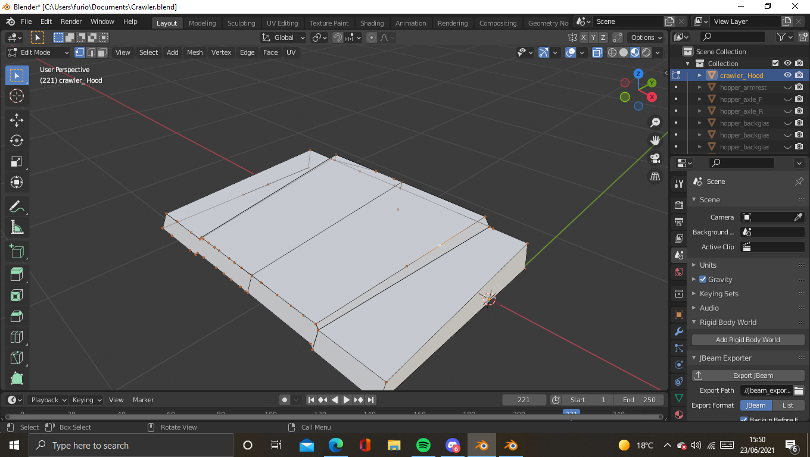Select JBeam export format

[756, 405]
